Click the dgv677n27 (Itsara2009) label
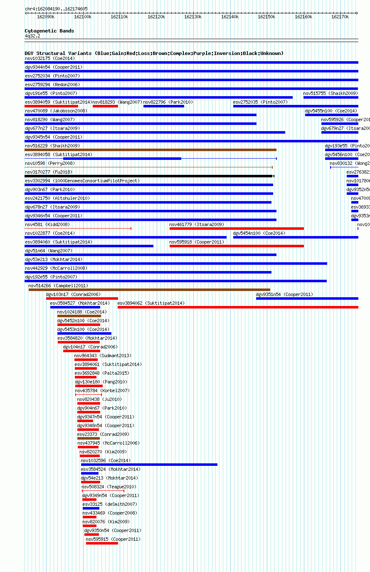Image resolution: width=370 pixels, height=572 pixels. coord(52,128)
